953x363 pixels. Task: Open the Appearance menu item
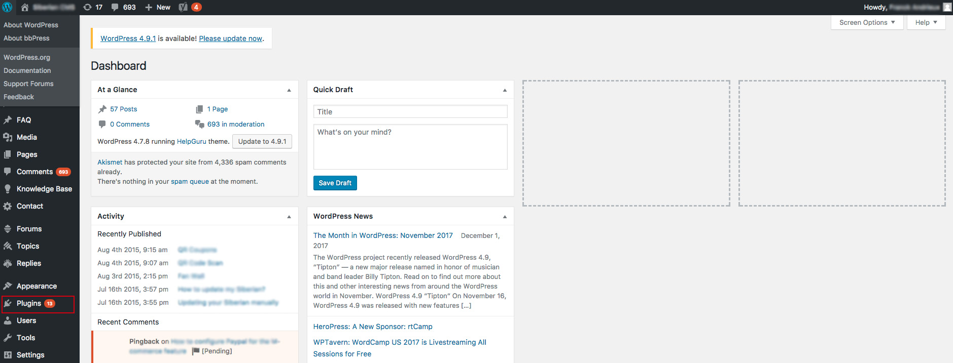(37, 286)
